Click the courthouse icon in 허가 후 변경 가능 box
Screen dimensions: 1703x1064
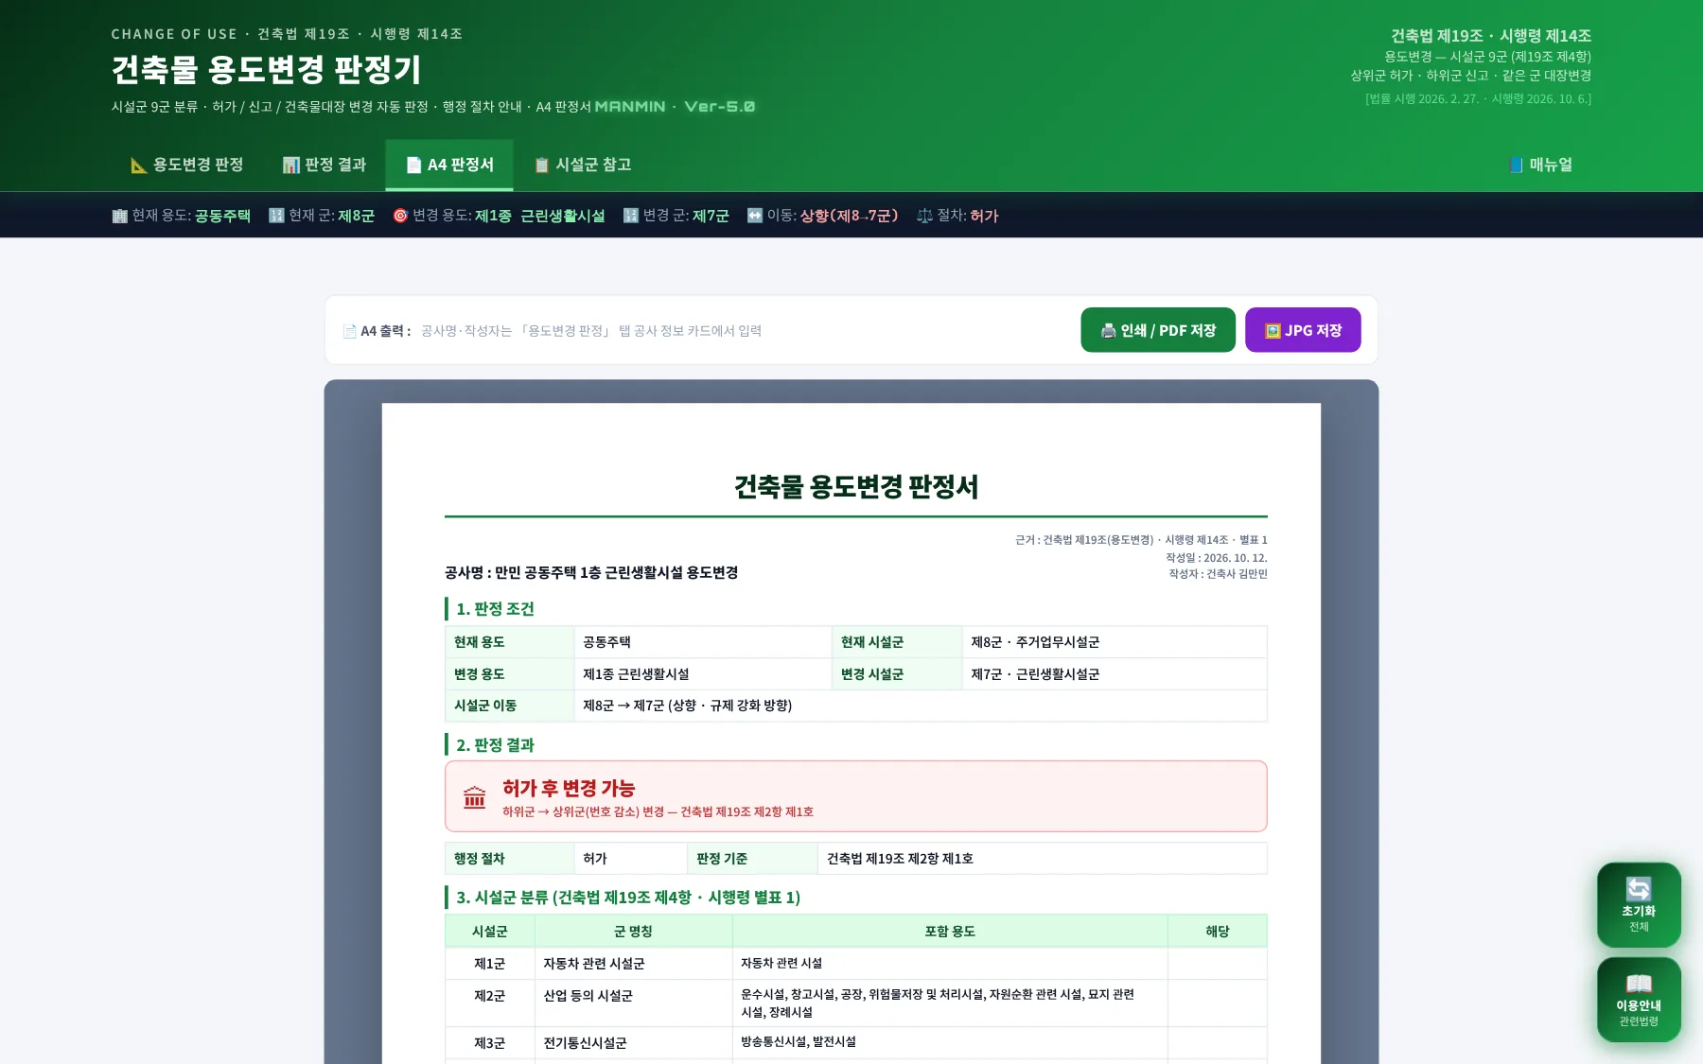click(475, 797)
